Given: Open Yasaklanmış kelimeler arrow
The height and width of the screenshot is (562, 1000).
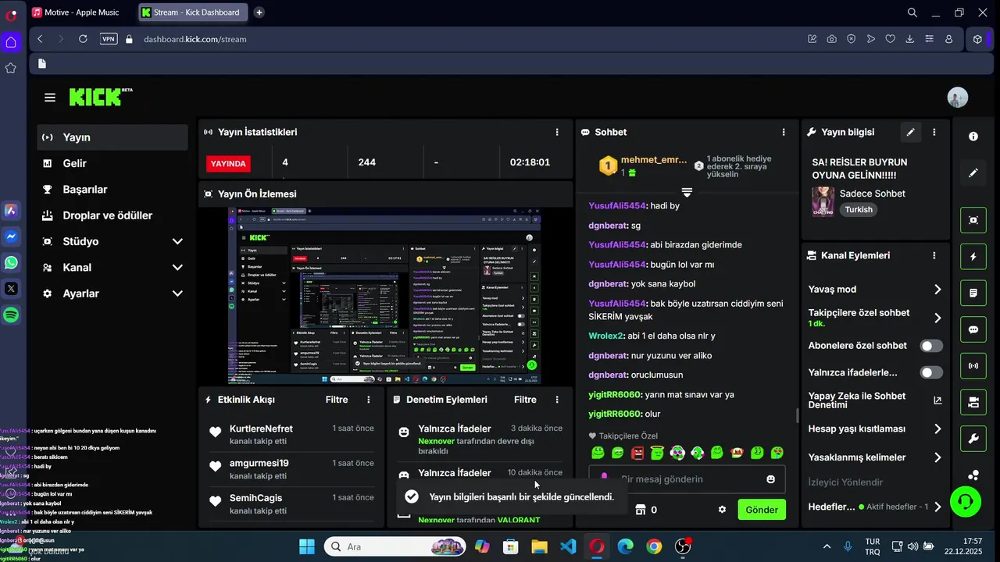Looking at the screenshot, I should [x=937, y=457].
